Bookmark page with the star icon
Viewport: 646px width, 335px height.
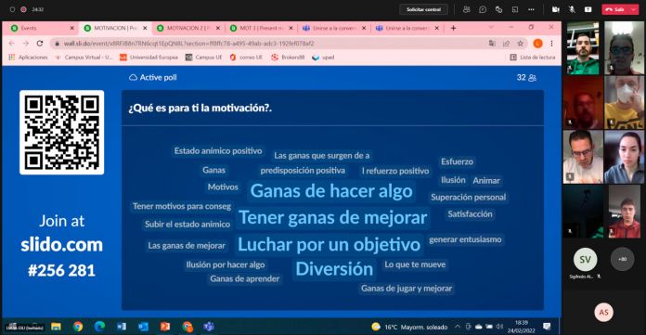(520, 44)
